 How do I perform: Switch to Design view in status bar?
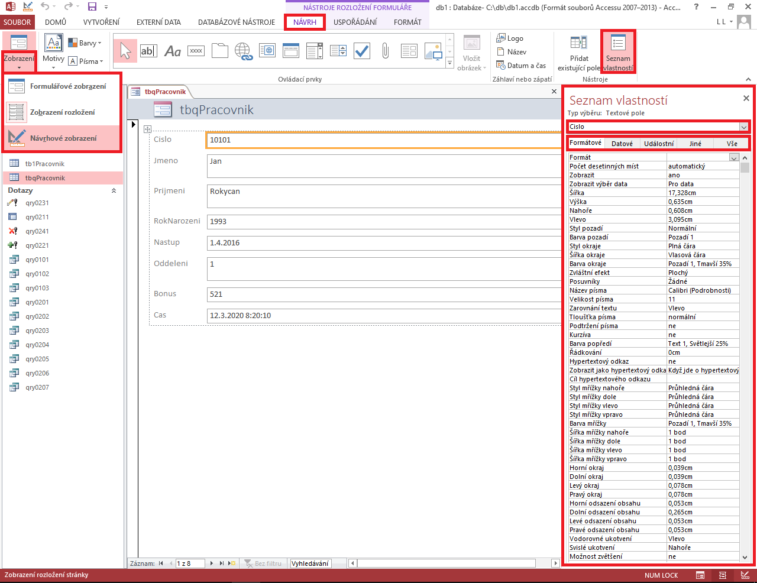[745, 575]
